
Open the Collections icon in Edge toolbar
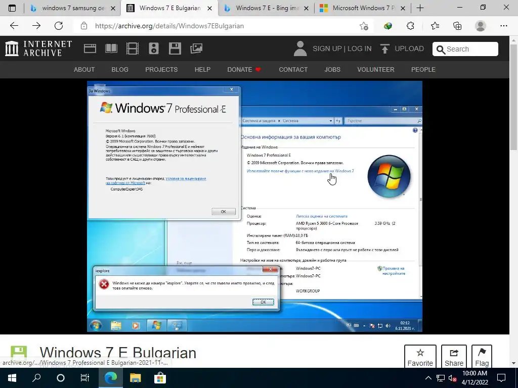pos(457,26)
